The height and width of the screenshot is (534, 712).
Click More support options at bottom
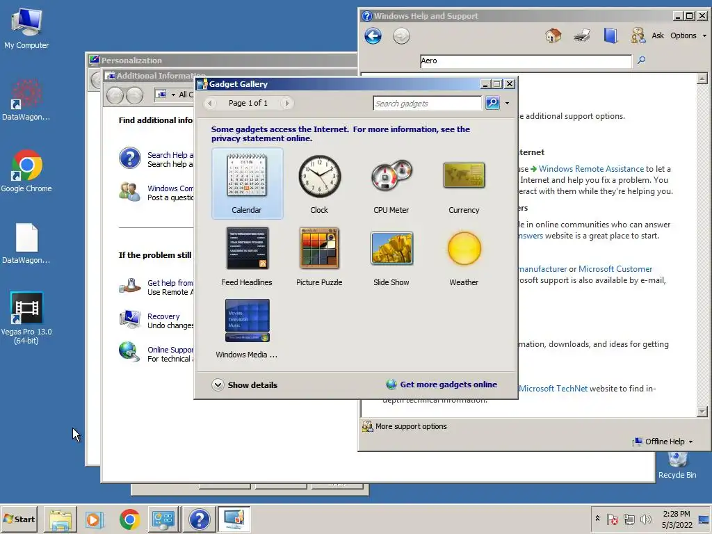405,426
